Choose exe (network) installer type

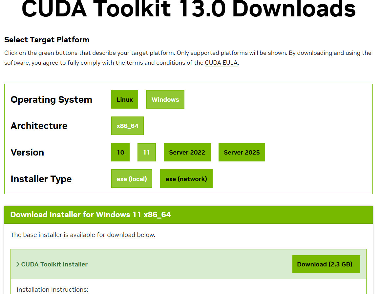tap(186, 179)
